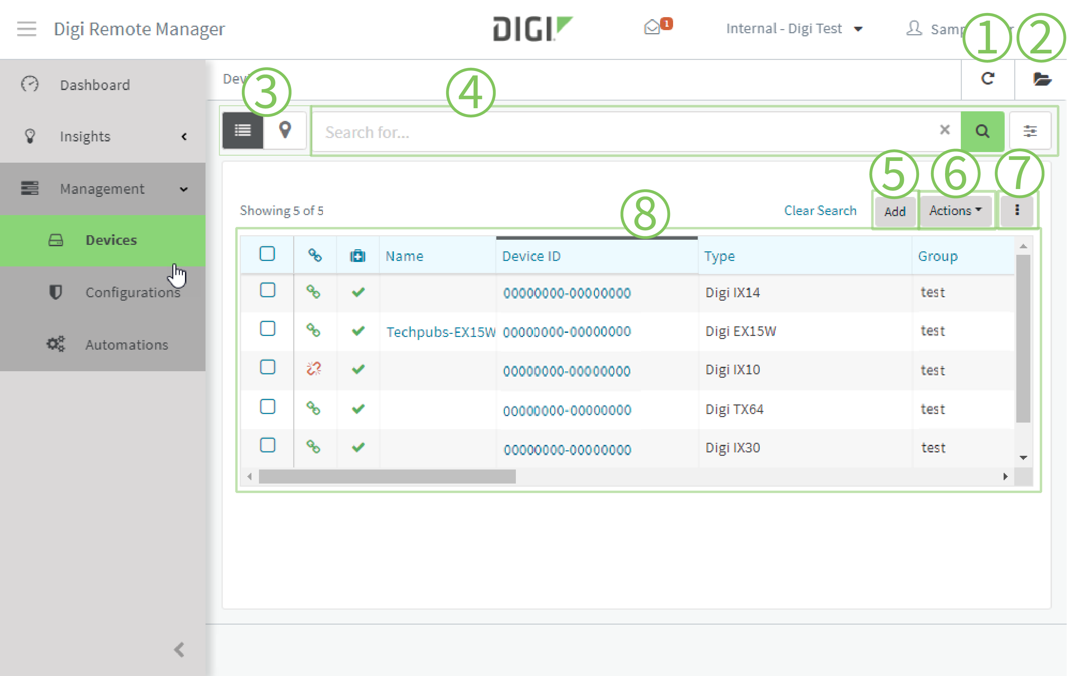Click the connected icon for Digi TX64
The height and width of the screenshot is (676, 1067).
[x=314, y=408]
